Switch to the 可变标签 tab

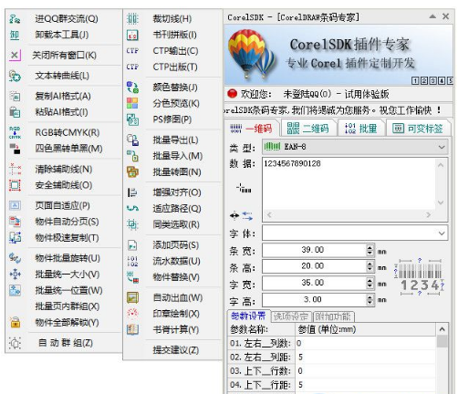418,129
